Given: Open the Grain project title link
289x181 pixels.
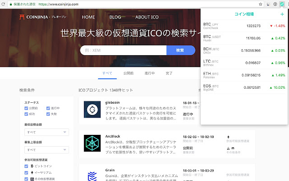Looking at the screenshot, I should click(x=110, y=170).
